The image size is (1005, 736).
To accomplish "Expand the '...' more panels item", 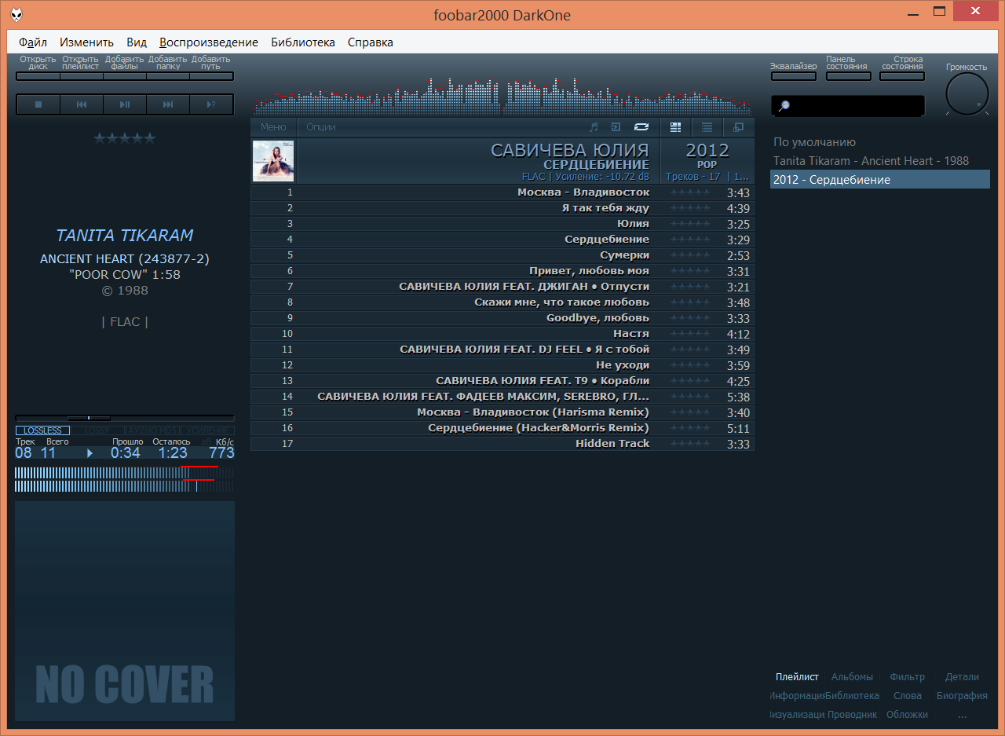I will pos(962,715).
